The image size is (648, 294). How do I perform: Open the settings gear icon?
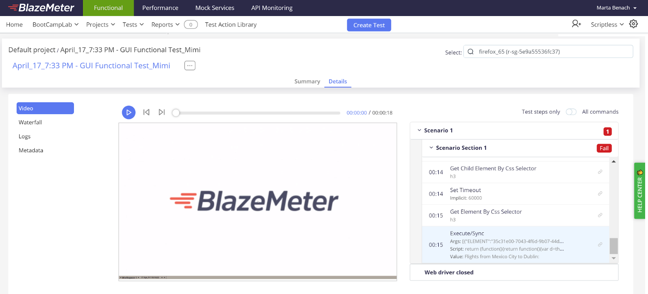pos(633,24)
